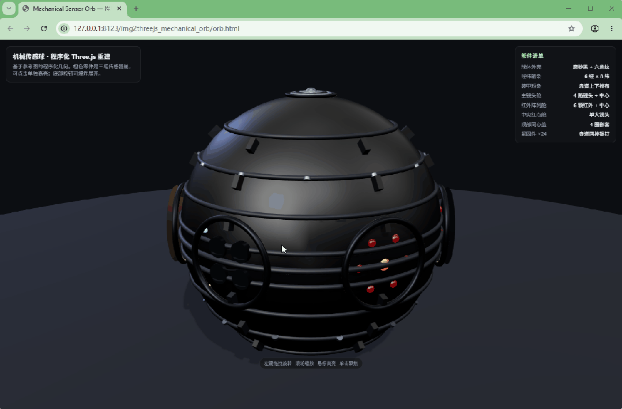The width and height of the screenshot is (622, 409).
Task: Open the Chrome three-dot menu
Action: [x=611, y=29]
